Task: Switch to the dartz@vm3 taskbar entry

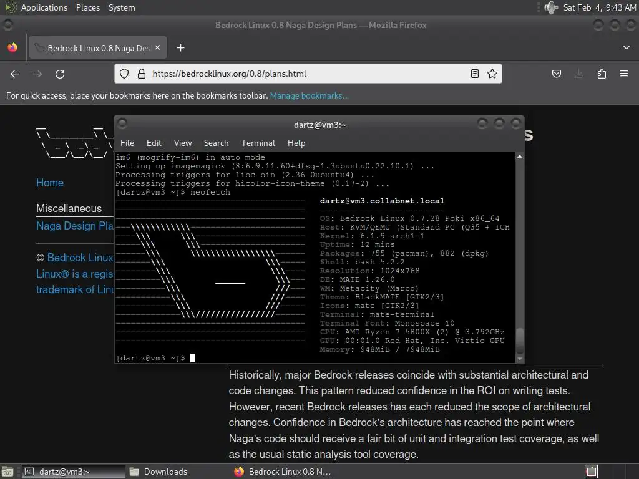Action: point(74,472)
